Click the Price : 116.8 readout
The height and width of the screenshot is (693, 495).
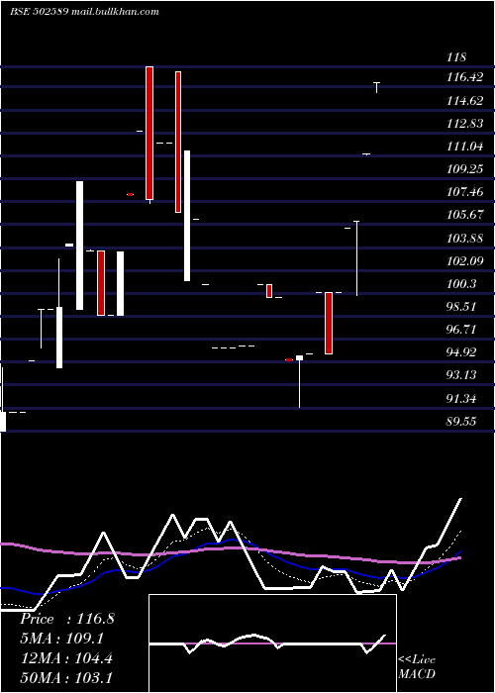coord(67,619)
